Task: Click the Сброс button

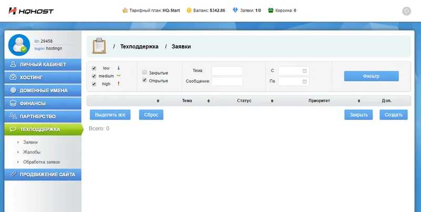Action: [151, 115]
